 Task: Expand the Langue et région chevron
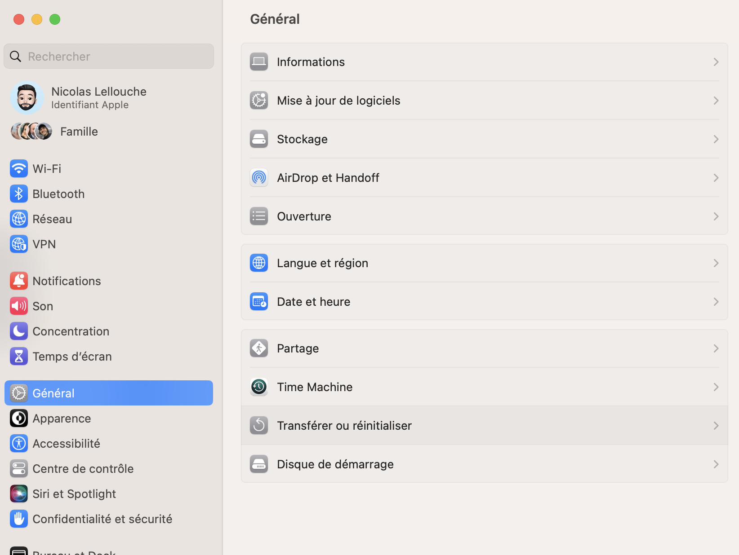pos(716,263)
